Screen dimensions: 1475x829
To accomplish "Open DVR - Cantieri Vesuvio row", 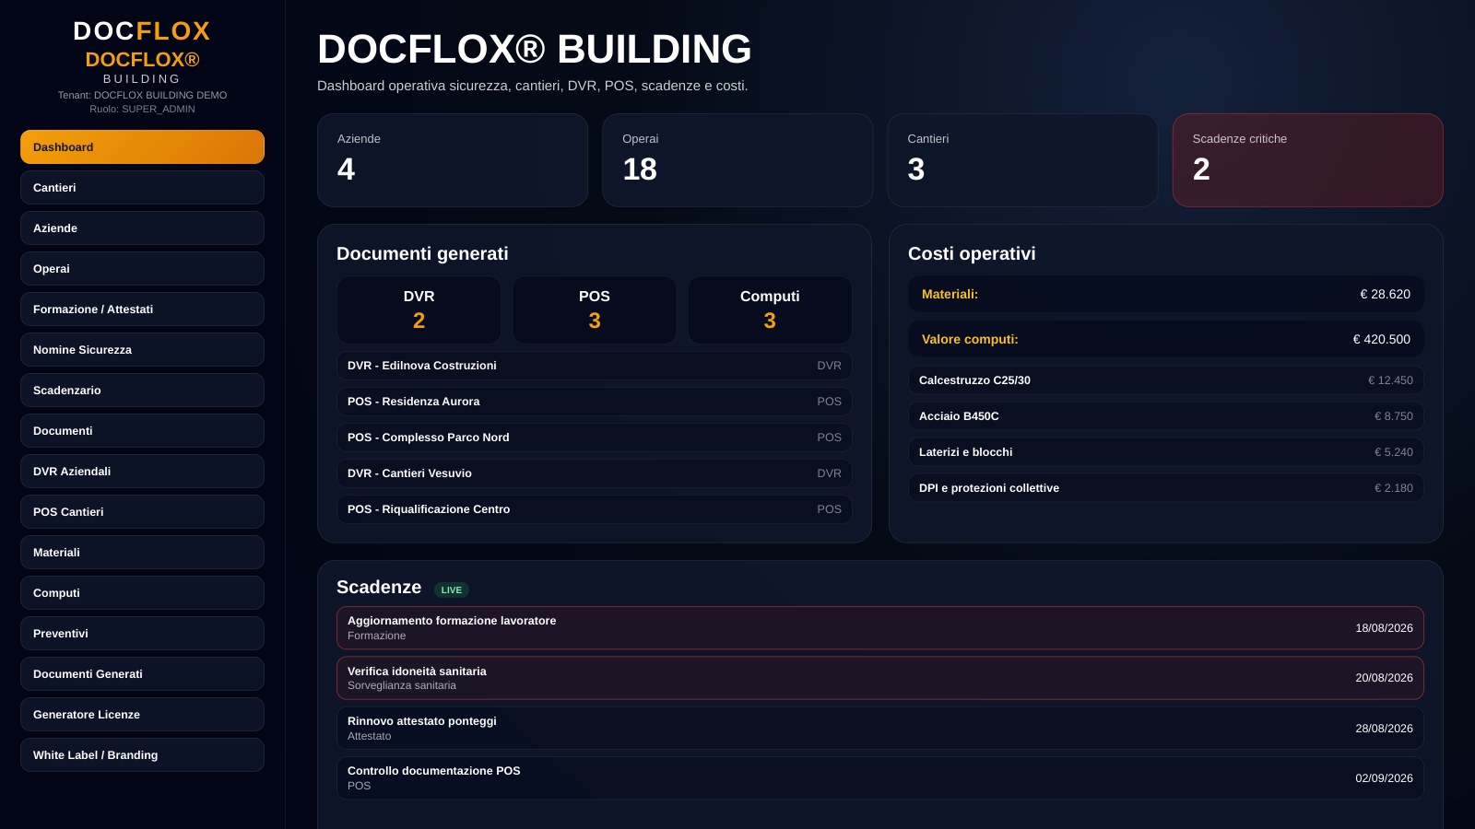I will pyautogui.click(x=595, y=473).
